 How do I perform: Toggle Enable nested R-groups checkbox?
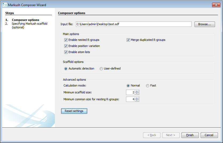pos(66,40)
